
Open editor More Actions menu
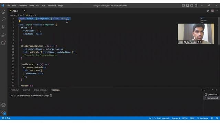217,11
